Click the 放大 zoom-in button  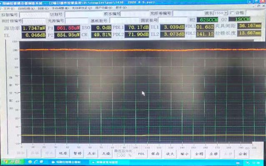coord(170,154)
